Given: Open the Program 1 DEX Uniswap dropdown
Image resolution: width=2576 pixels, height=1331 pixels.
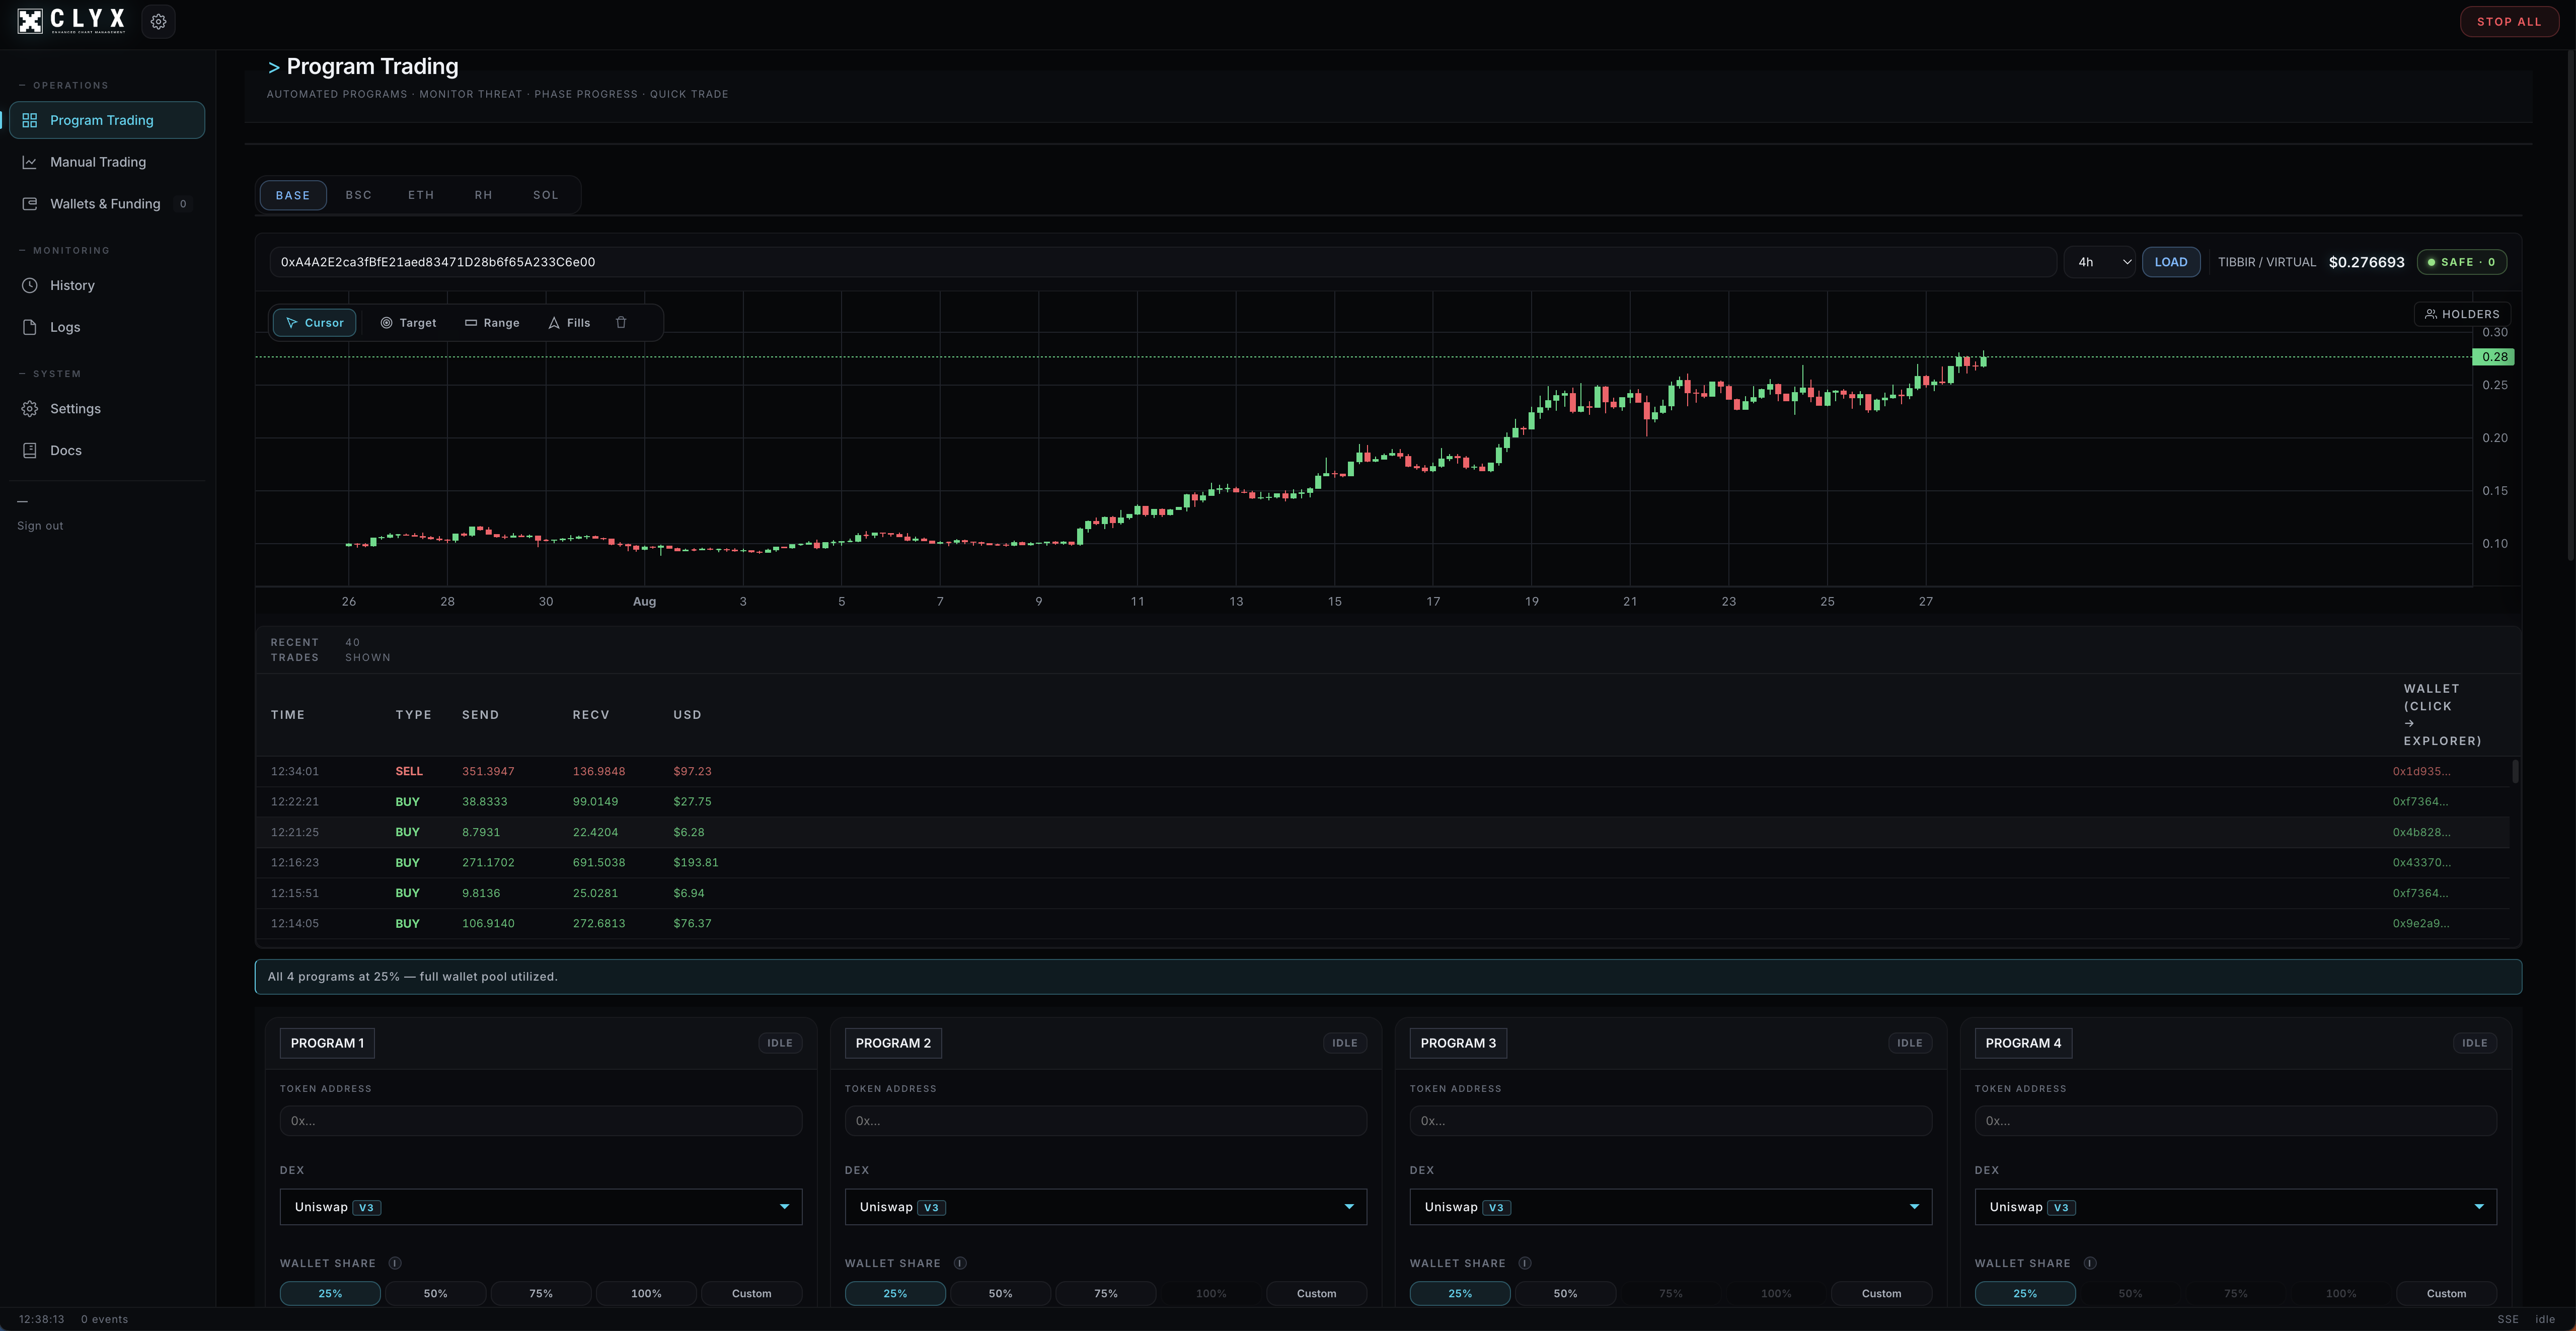Looking at the screenshot, I should tap(541, 1207).
